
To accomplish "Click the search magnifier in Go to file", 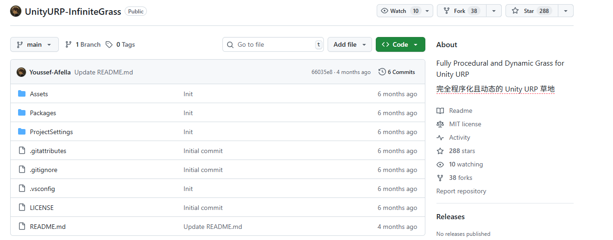I will (x=230, y=44).
